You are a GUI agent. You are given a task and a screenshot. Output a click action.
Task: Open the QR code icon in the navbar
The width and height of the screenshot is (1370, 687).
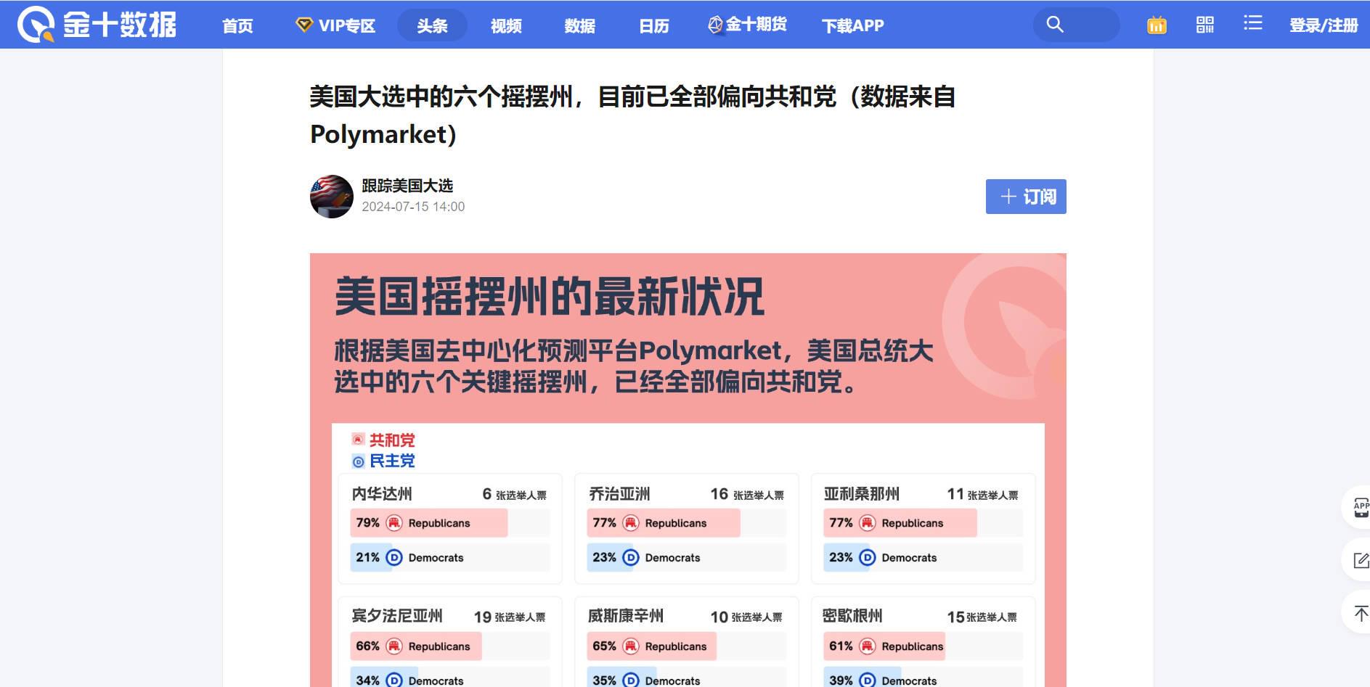click(x=1205, y=24)
